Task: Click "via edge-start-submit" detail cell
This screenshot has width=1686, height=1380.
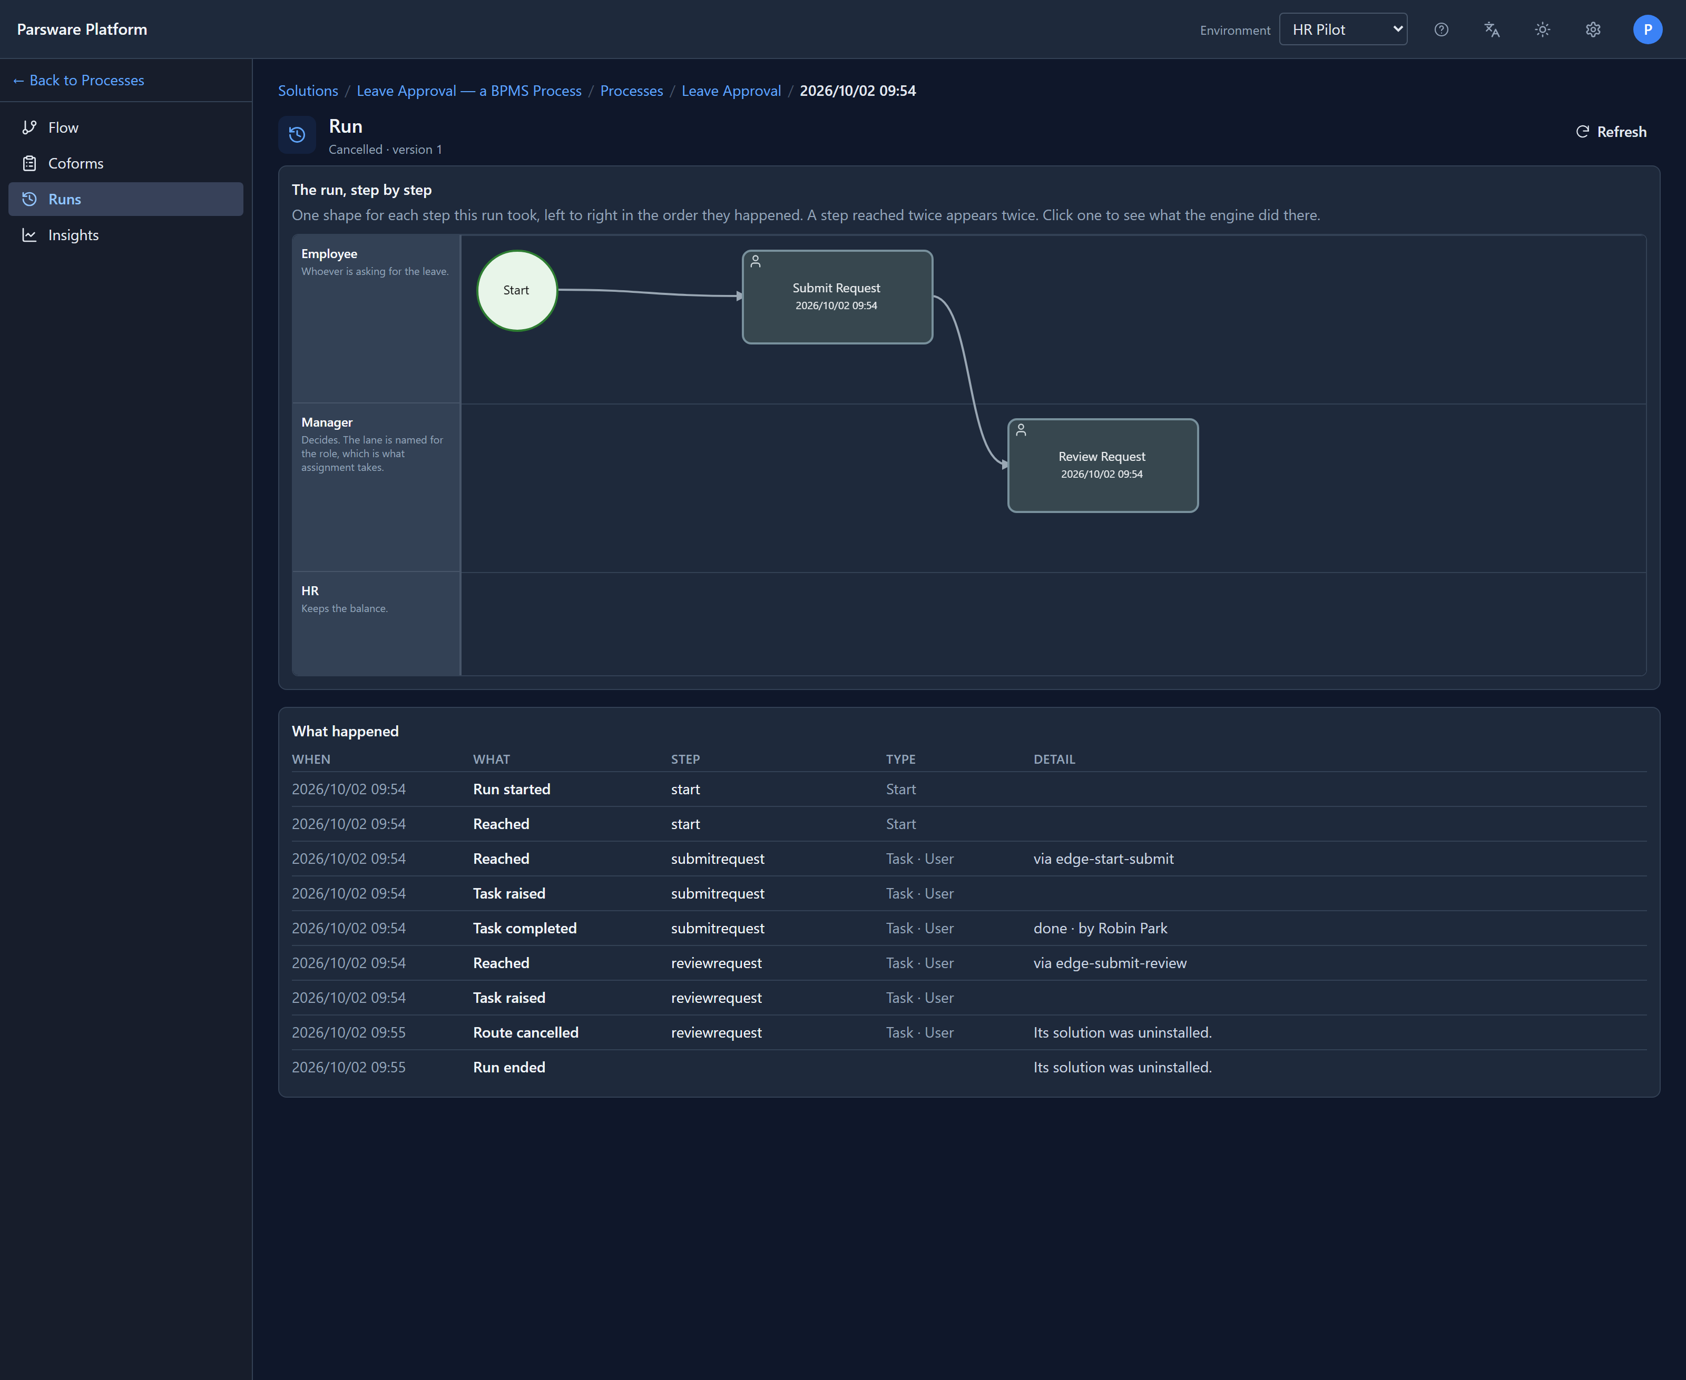Action: 1104,859
